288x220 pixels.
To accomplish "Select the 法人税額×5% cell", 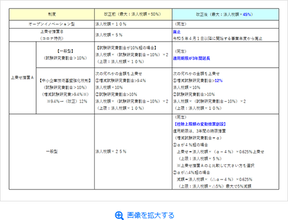I will (133, 35).
